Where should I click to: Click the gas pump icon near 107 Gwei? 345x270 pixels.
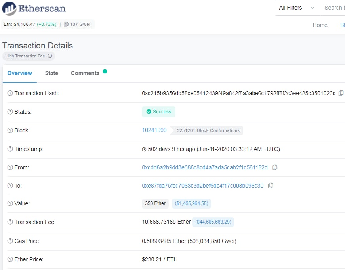[x=66, y=24]
